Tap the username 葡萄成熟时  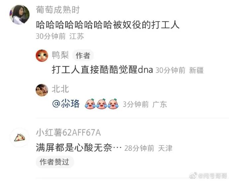(x=58, y=10)
